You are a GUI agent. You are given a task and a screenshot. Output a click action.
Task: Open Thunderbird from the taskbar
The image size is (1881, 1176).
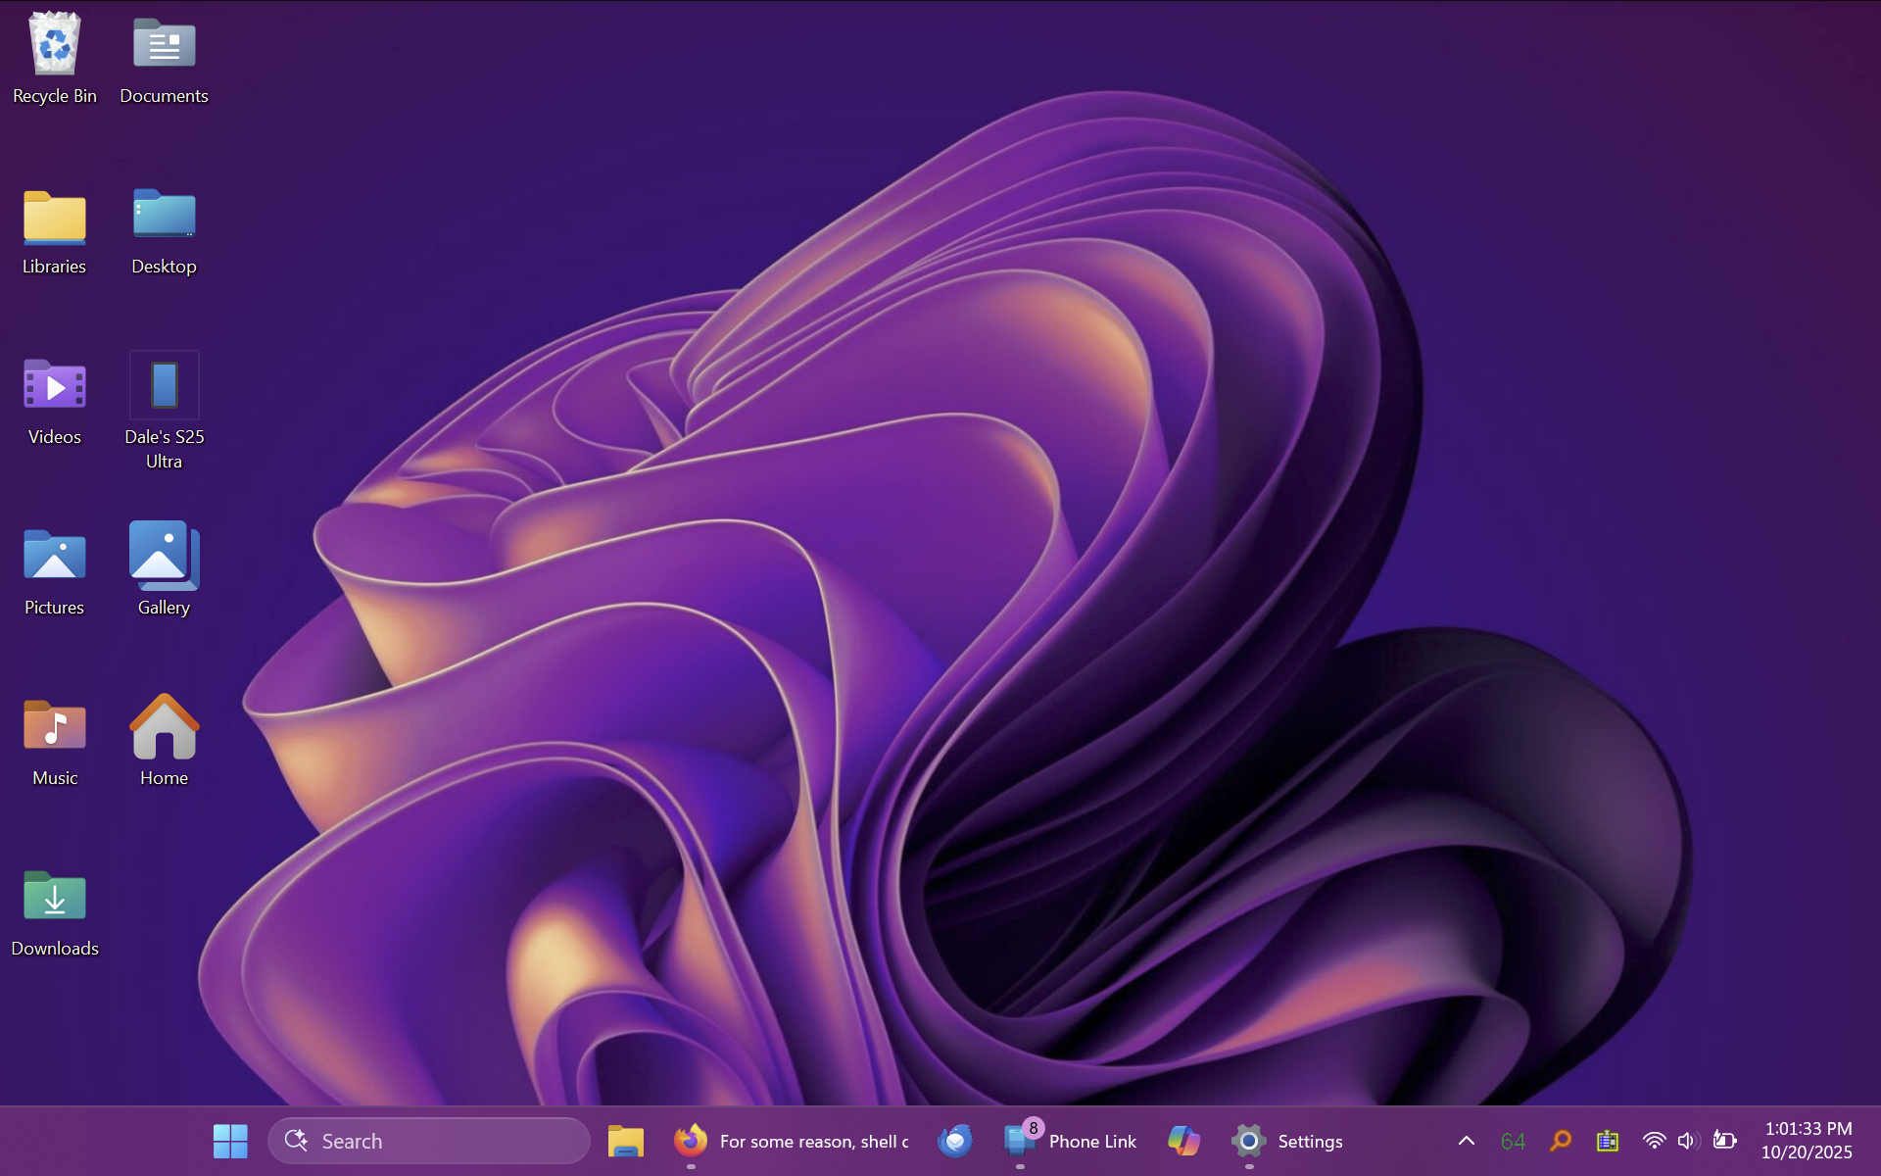(x=954, y=1141)
